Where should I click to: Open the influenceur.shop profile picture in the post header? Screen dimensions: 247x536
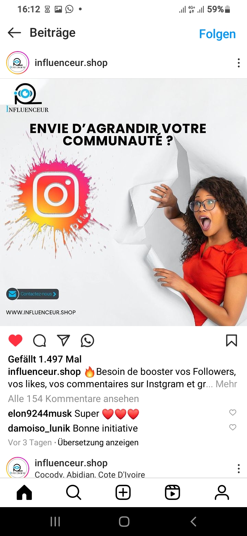[17, 63]
